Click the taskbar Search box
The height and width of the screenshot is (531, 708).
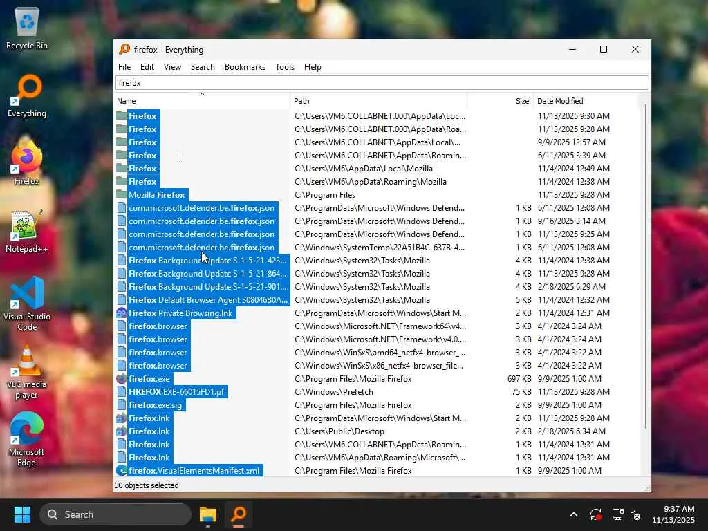click(x=115, y=514)
